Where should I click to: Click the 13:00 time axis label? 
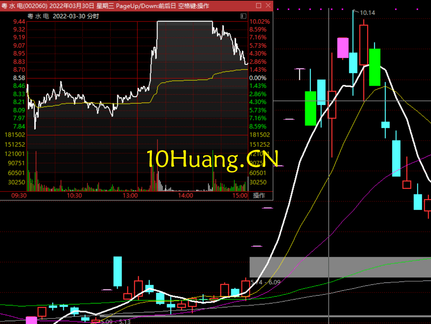coord(130,195)
